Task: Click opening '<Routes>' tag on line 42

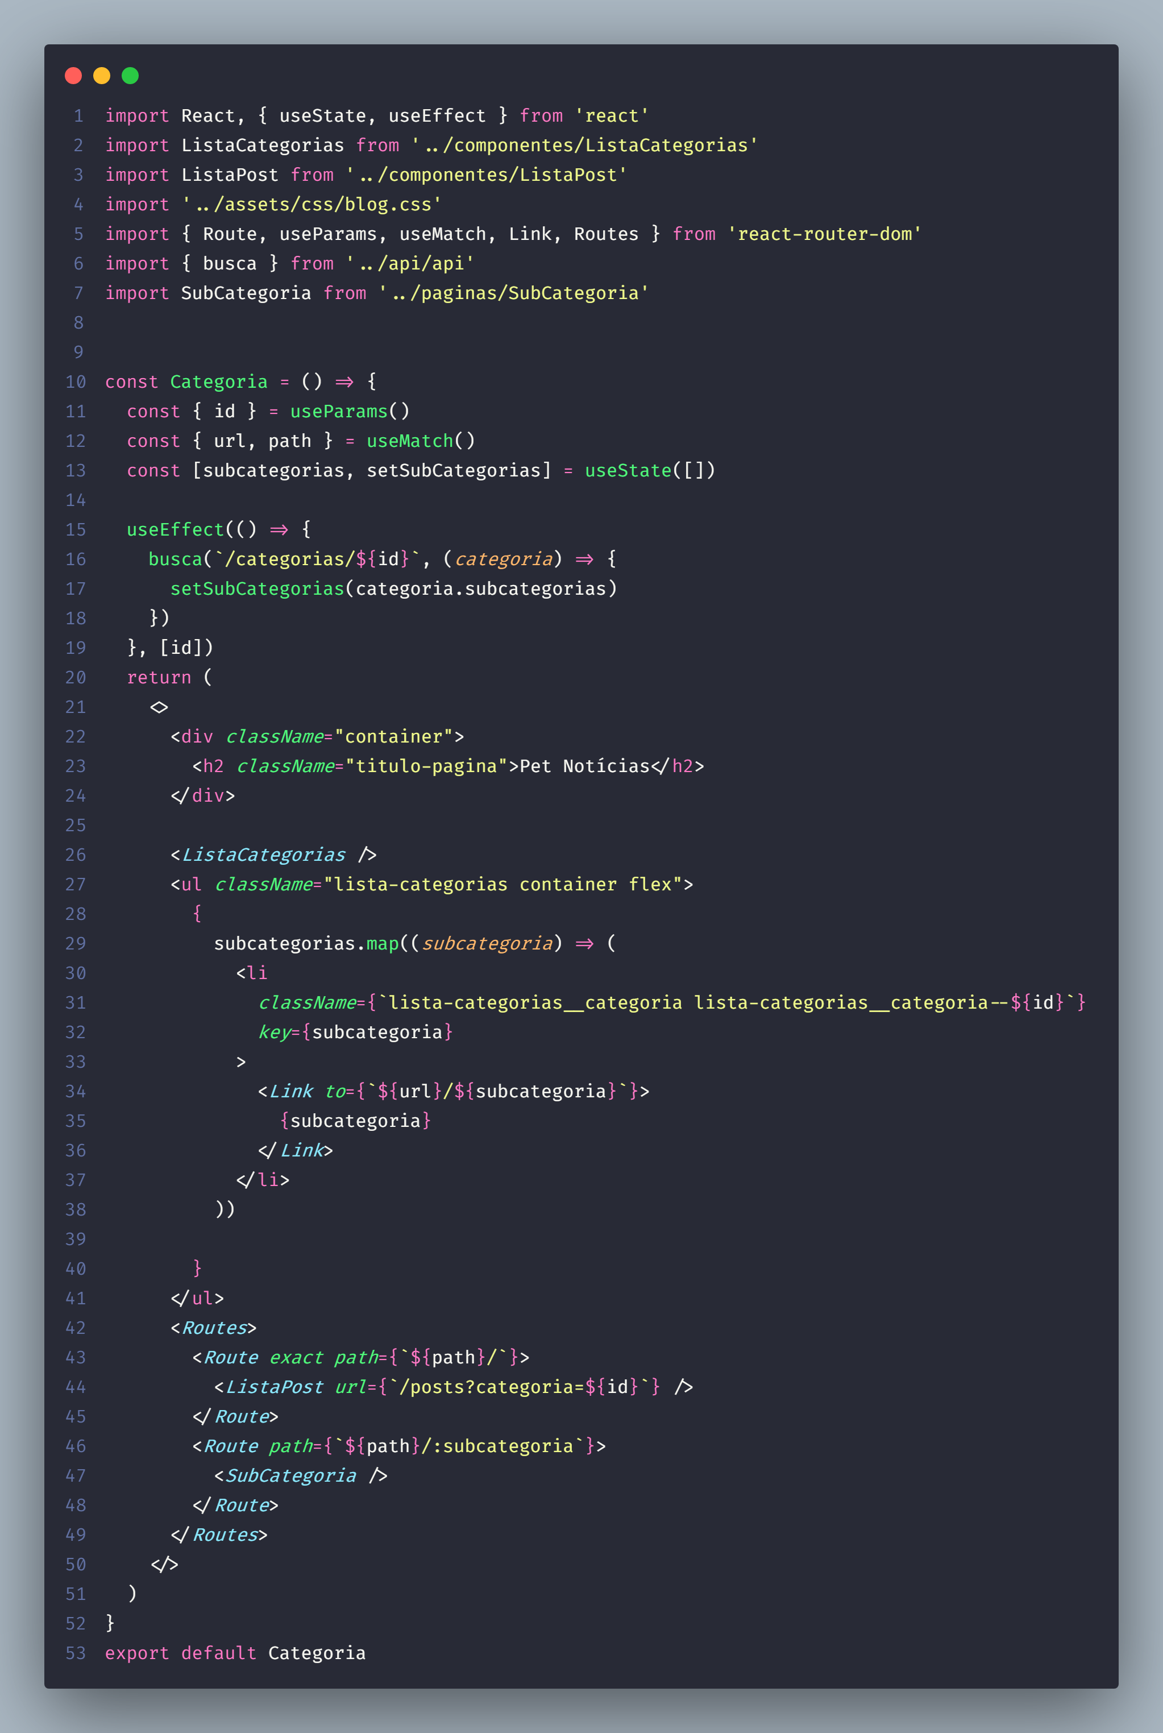Action: pos(214,1328)
